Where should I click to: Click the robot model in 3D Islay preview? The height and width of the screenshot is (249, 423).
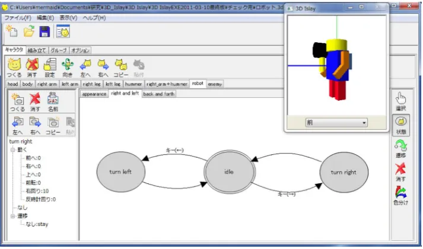[333, 69]
